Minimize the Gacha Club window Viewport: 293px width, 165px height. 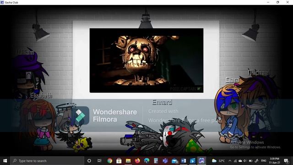click(x=268, y=2)
